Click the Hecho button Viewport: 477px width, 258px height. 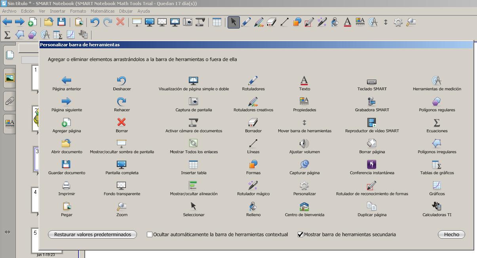coord(451,235)
